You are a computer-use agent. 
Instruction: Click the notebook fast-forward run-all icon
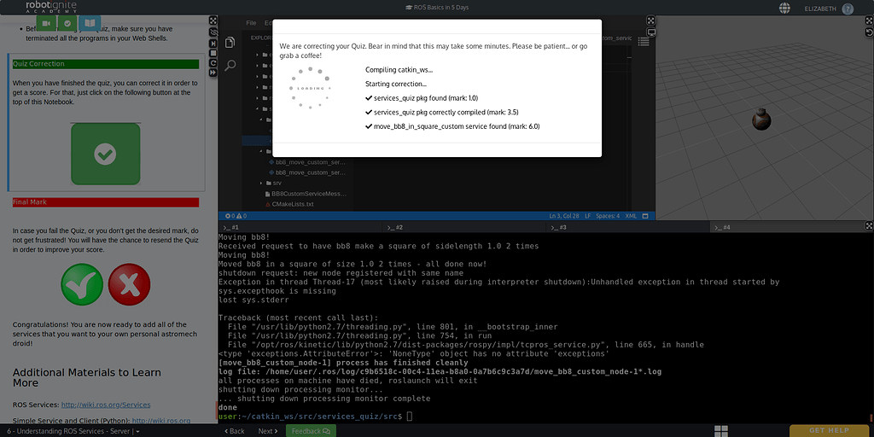pos(213,73)
